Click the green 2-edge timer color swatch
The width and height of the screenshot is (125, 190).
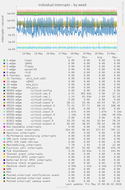[4, 60]
